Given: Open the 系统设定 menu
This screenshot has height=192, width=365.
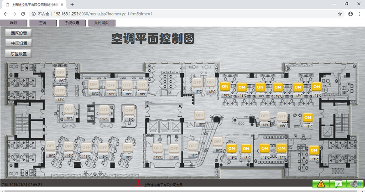Looking at the screenshot, I should [x=72, y=23].
